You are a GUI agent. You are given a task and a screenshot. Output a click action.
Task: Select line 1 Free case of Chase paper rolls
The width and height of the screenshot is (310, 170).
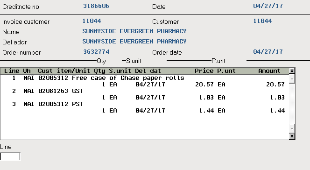pyautogui.click(x=144, y=81)
